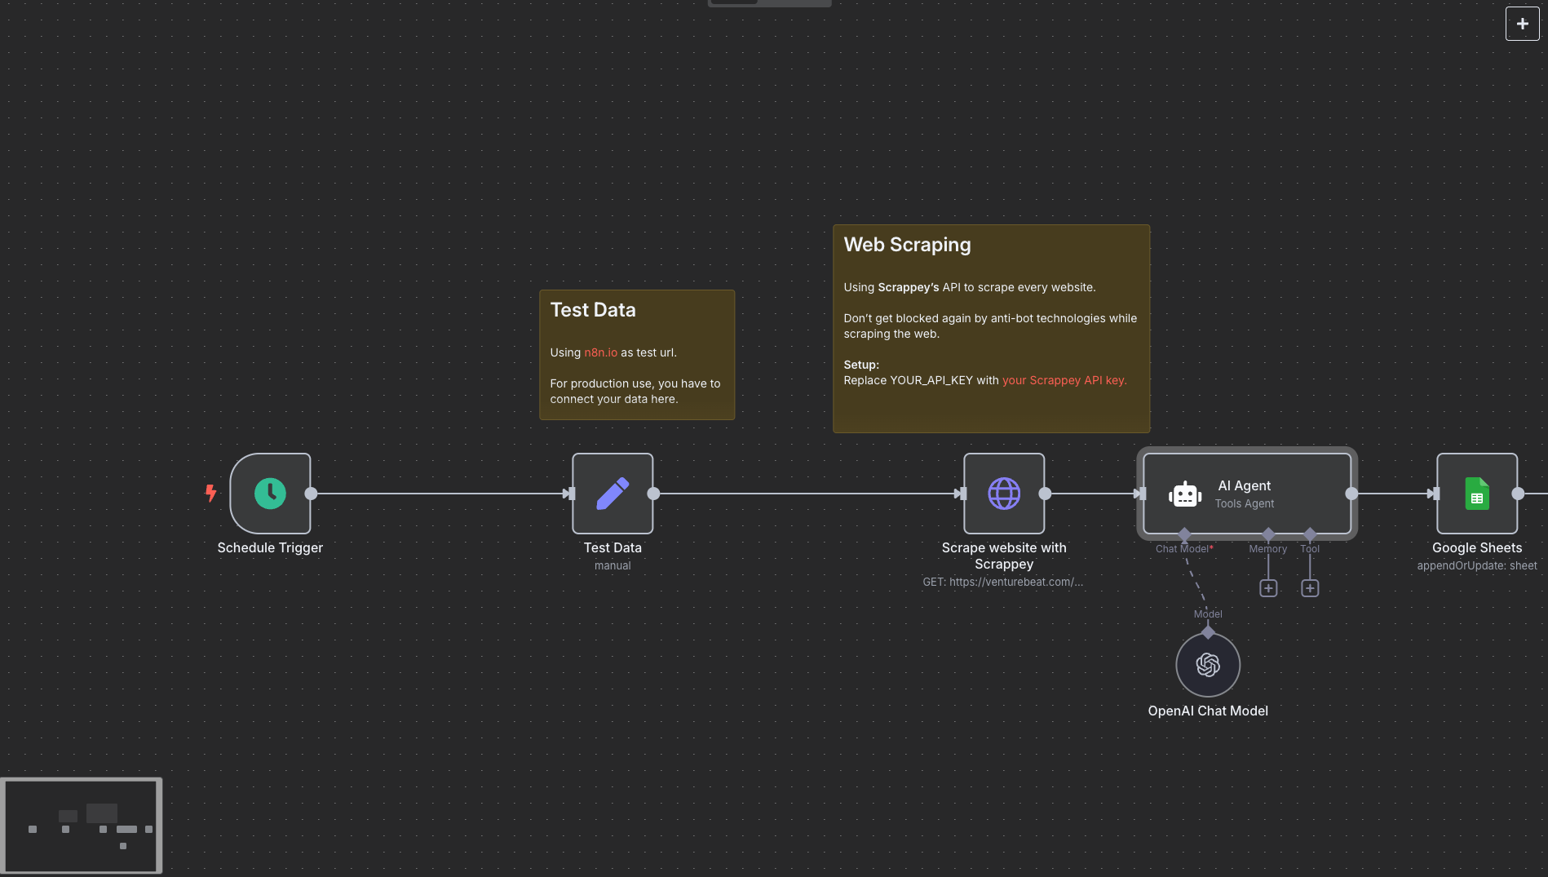Click the workflow minimap thumbnail
Viewport: 1548px width, 877px height.
click(x=82, y=826)
